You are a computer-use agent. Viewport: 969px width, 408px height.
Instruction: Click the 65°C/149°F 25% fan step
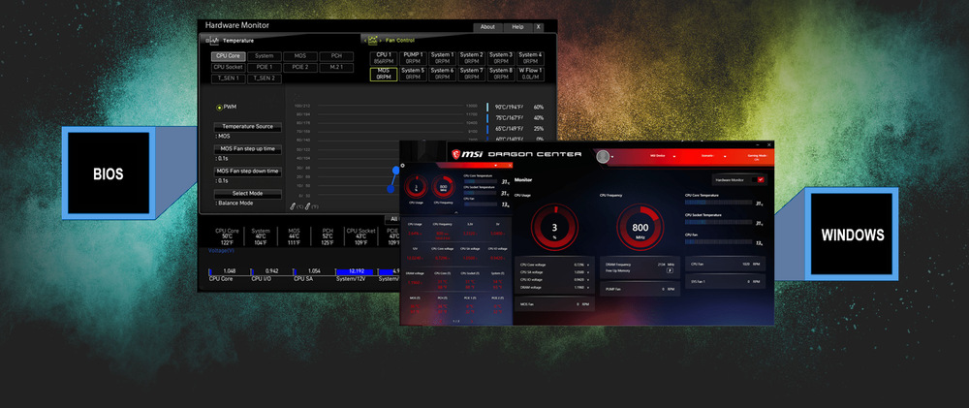[516, 129]
